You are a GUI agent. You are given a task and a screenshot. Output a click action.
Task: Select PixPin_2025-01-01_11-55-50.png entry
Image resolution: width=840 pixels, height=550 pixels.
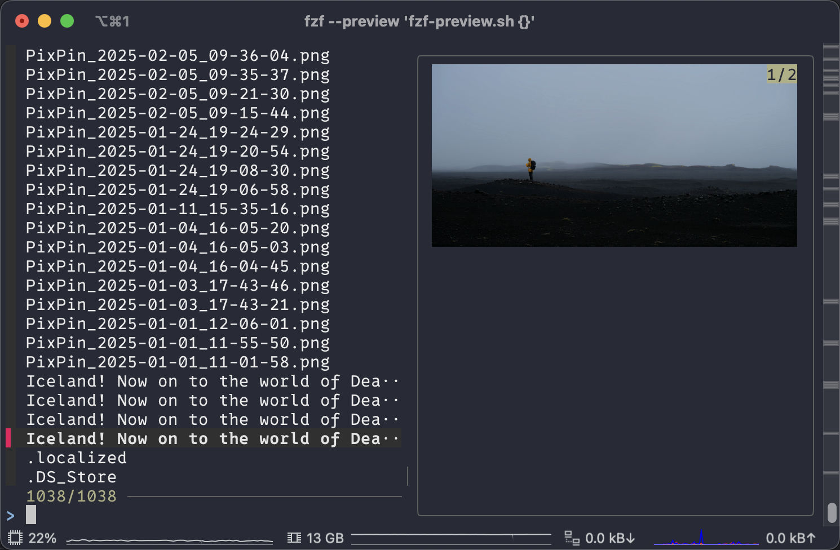(x=178, y=343)
